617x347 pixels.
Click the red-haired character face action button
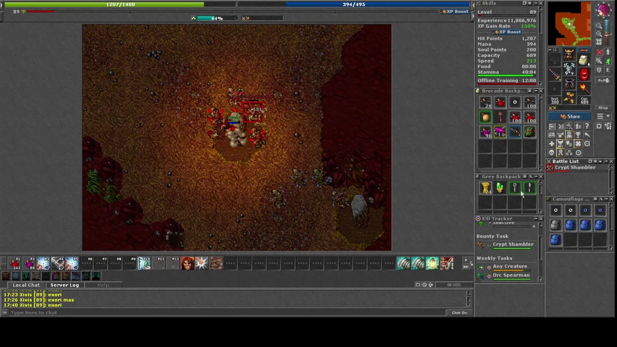click(x=188, y=263)
